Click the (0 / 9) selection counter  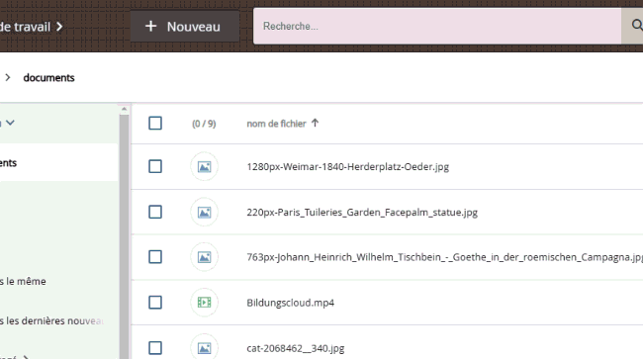point(204,124)
